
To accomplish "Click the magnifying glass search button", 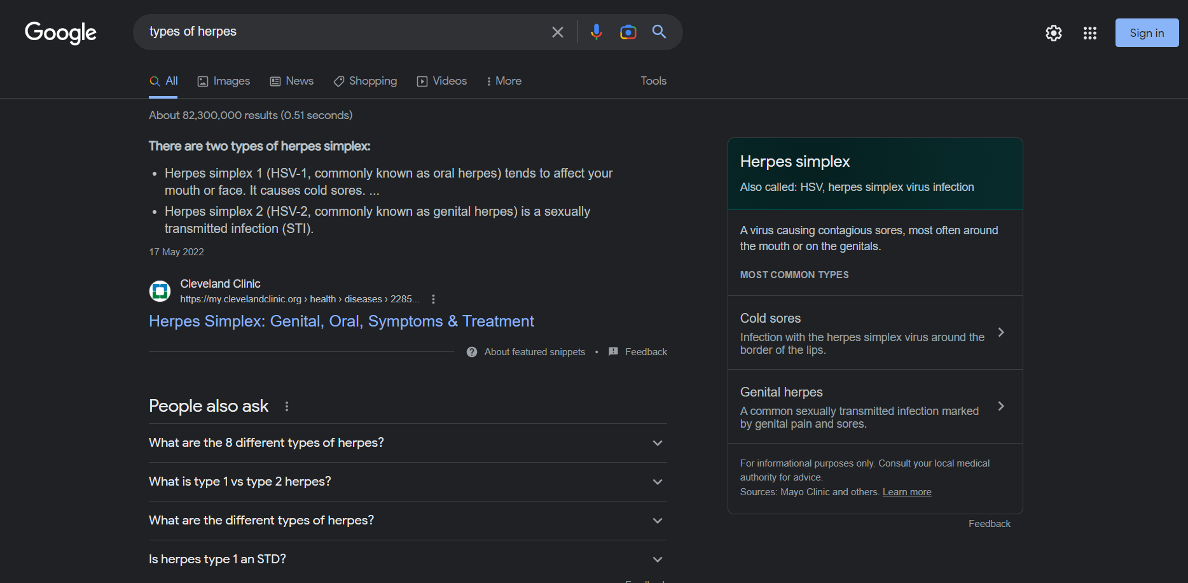I will pyautogui.click(x=659, y=32).
